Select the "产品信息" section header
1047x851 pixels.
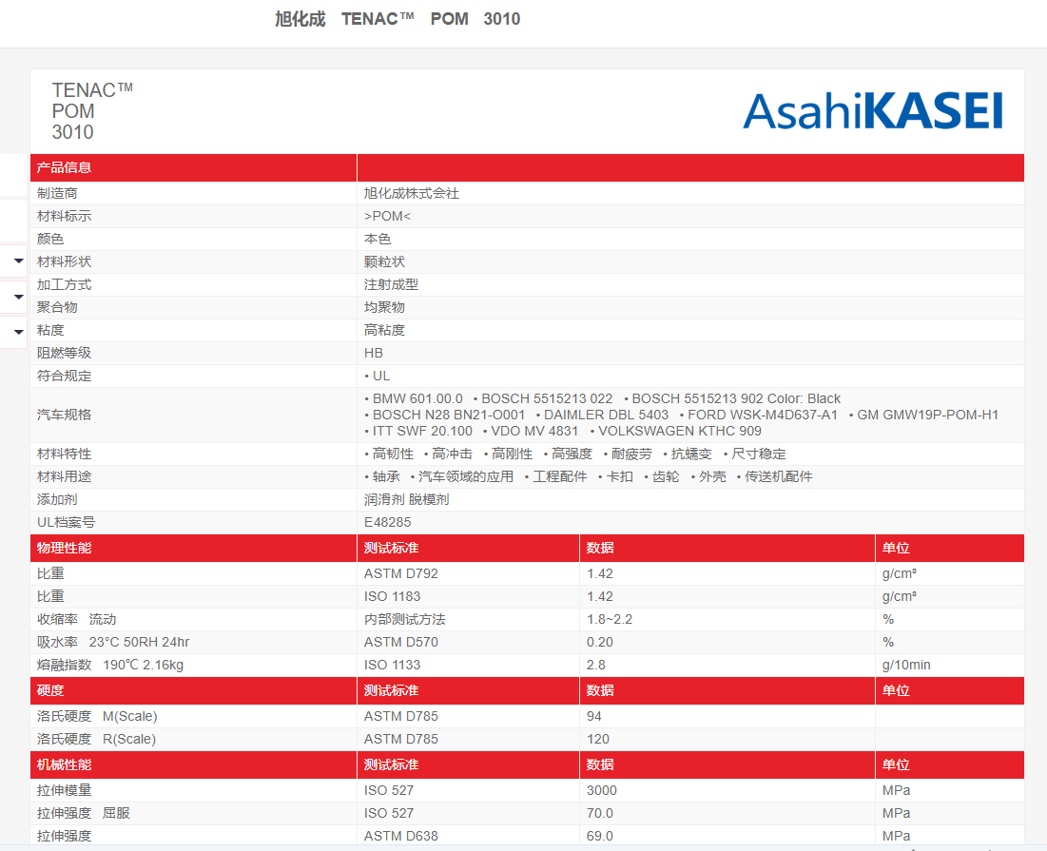click(64, 167)
